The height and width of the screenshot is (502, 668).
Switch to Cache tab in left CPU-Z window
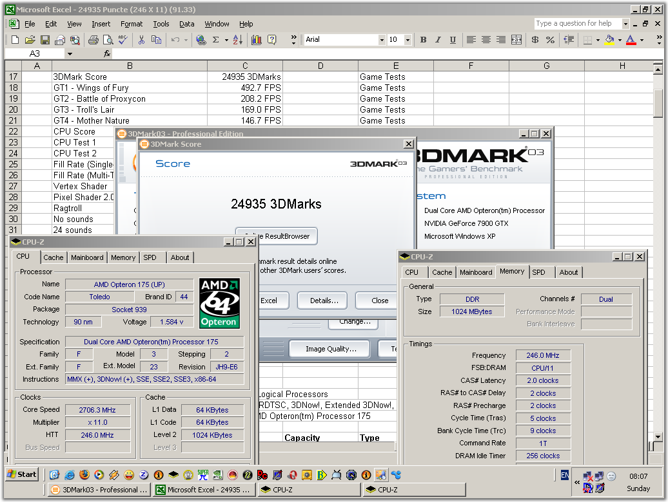tap(54, 257)
